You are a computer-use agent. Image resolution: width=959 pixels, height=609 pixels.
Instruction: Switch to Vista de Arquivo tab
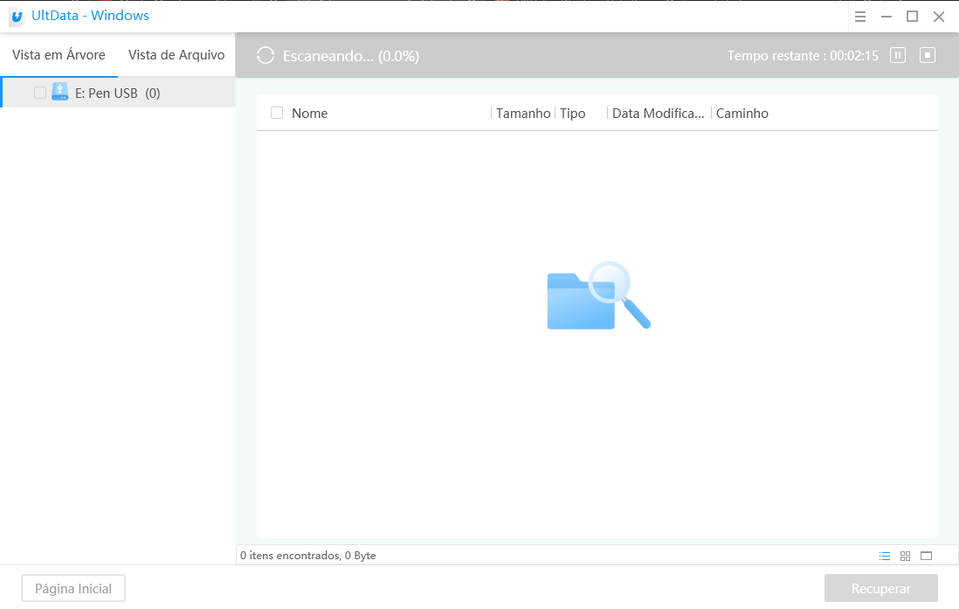tap(176, 55)
